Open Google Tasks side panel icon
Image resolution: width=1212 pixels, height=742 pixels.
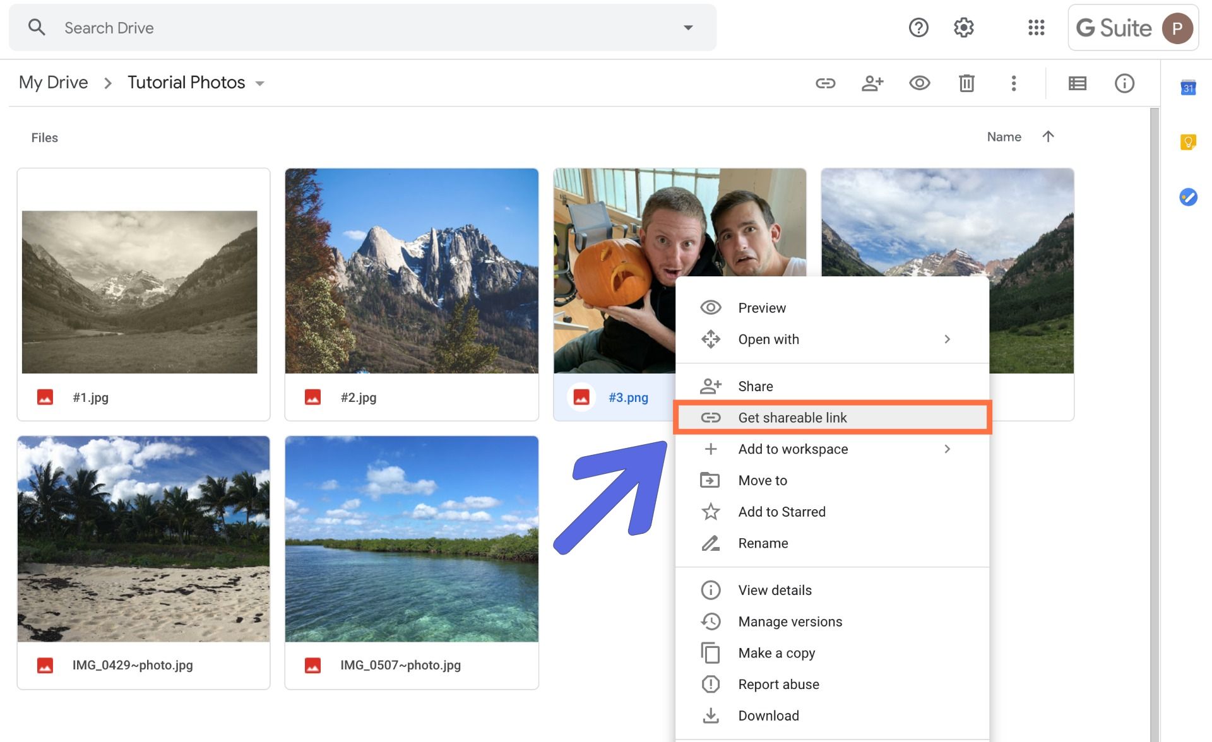pos(1188,197)
